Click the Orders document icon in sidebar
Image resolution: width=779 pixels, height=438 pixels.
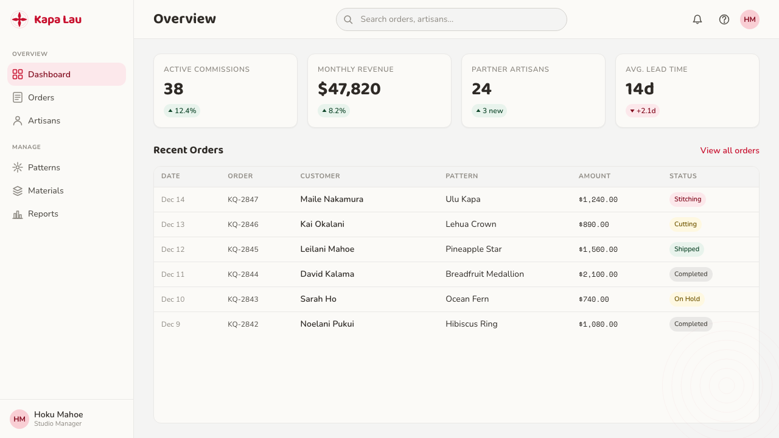tap(18, 97)
